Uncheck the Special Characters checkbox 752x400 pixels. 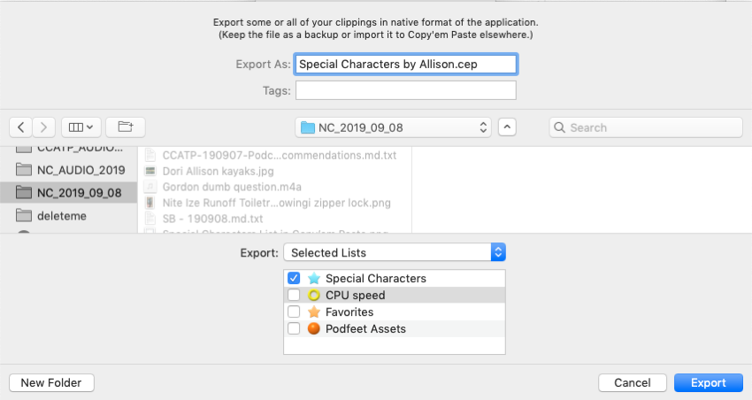294,279
